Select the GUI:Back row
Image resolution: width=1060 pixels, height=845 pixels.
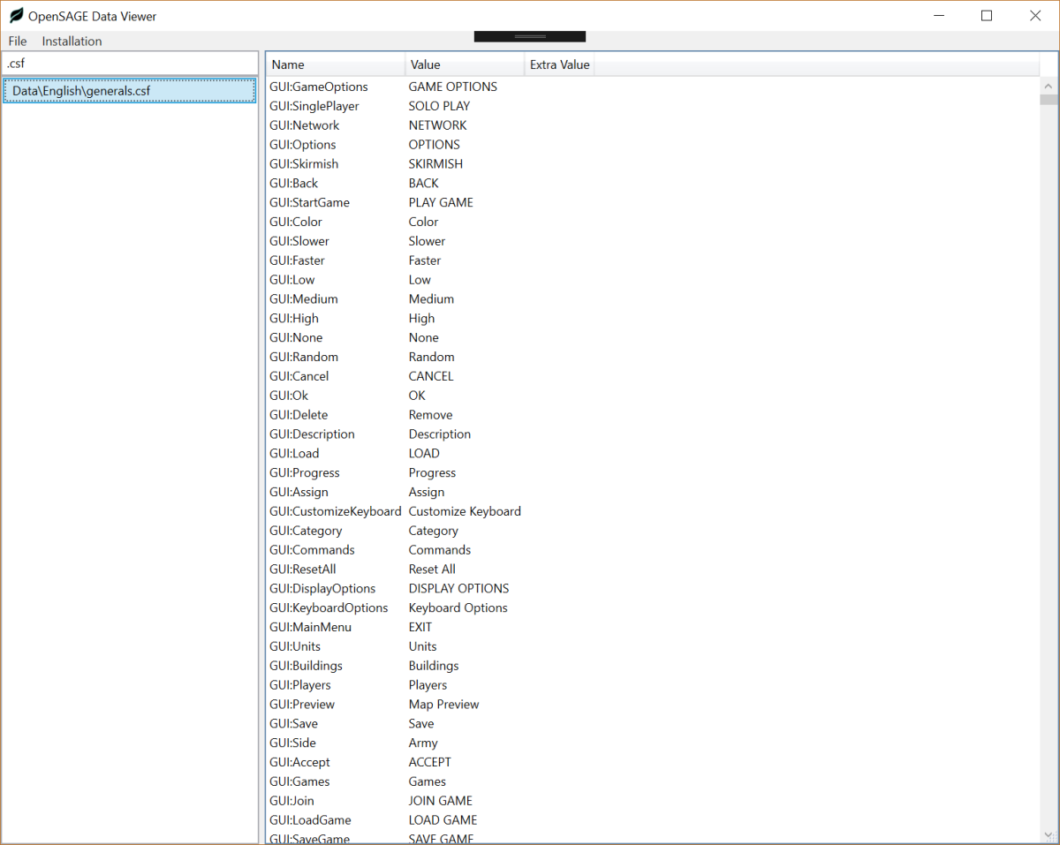(654, 184)
